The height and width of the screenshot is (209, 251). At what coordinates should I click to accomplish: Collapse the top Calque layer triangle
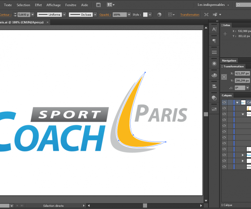[x=237, y=103]
